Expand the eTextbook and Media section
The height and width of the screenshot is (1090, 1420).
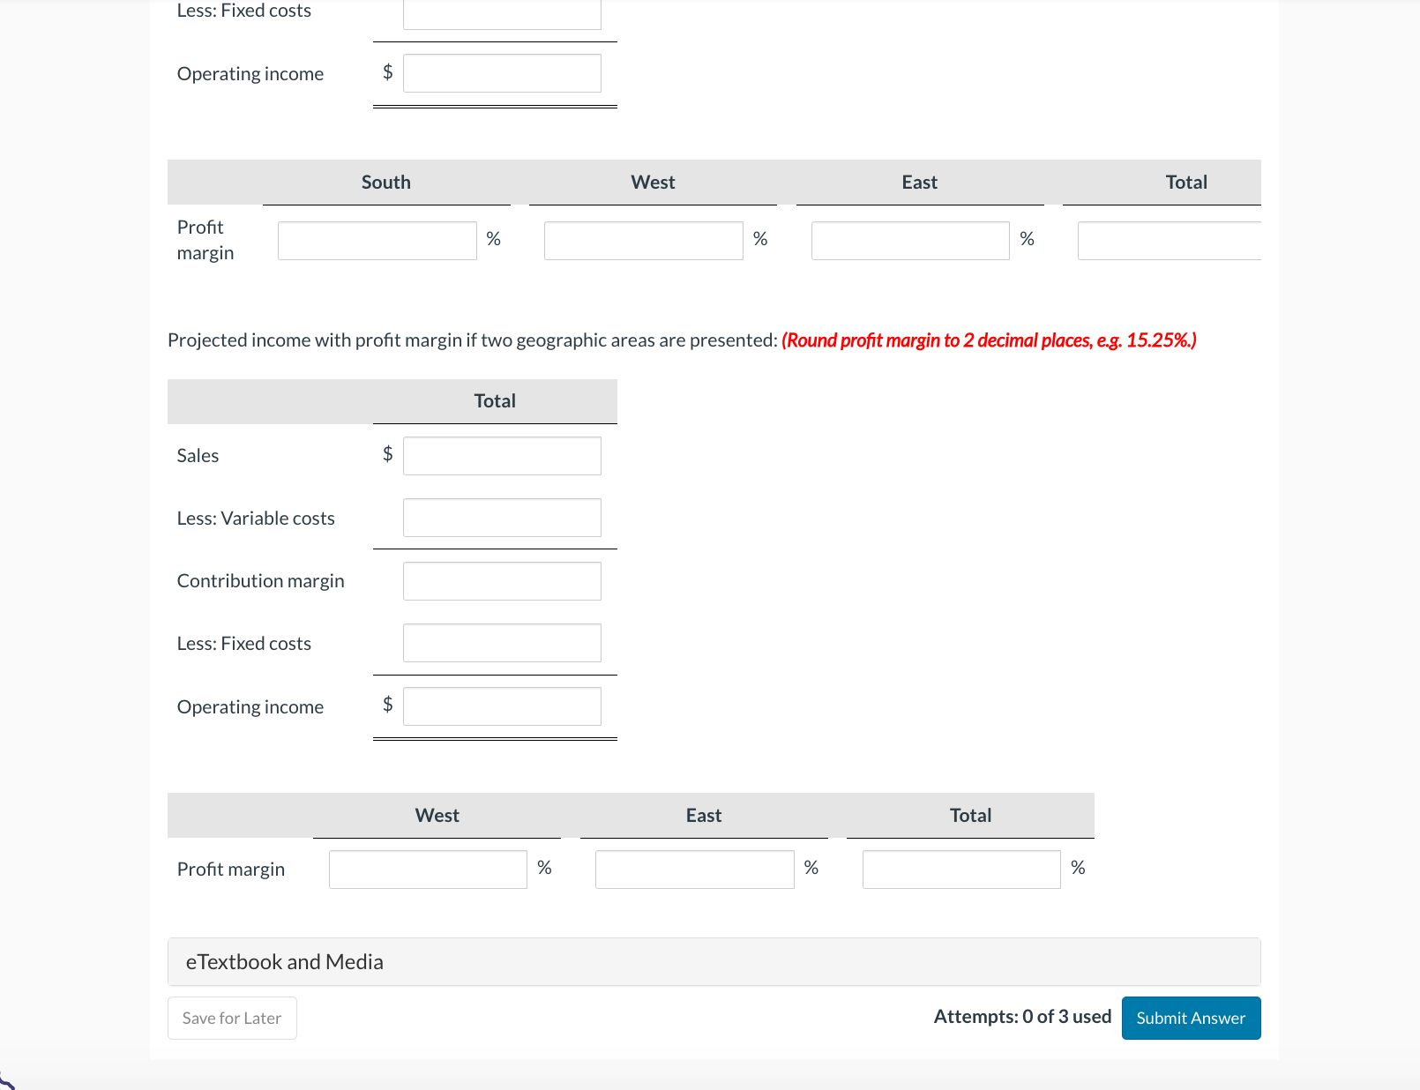coord(714,961)
